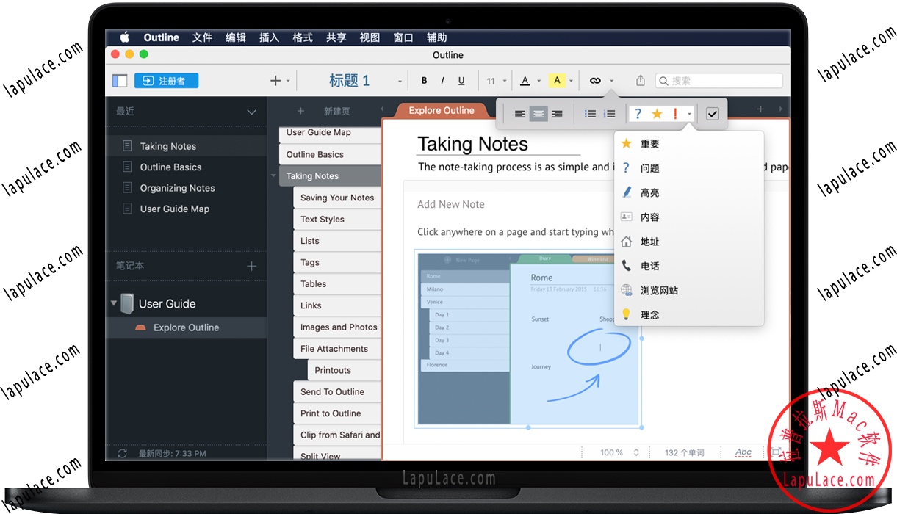Viewport: 897px width, 514px height.
Task: Click the sync icon in status bar
Action: [122, 454]
